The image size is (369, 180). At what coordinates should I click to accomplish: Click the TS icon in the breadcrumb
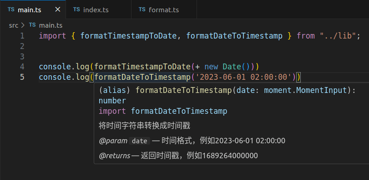pos(32,25)
